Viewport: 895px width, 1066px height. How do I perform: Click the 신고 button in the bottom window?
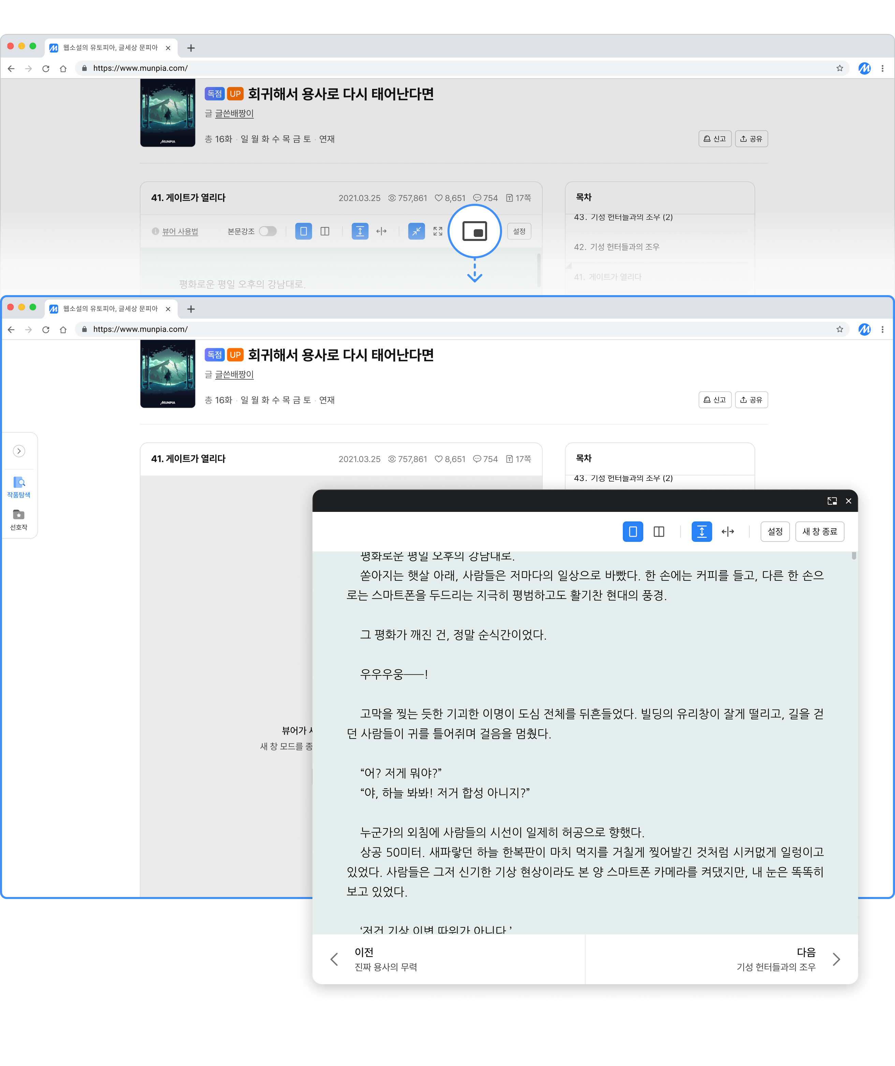tap(715, 400)
